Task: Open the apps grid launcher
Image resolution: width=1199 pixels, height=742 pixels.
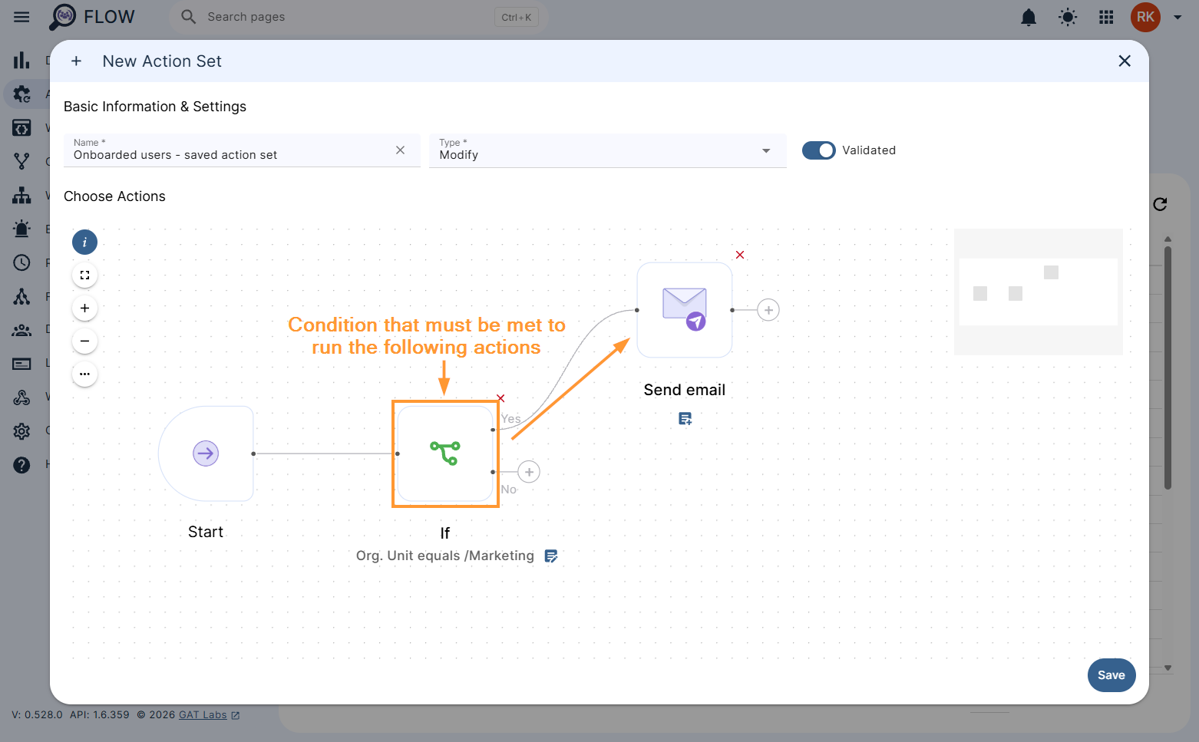Action: pos(1106,17)
